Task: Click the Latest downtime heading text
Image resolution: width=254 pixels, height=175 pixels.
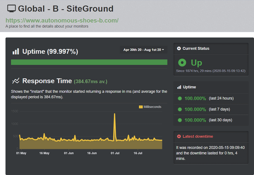Action: (198, 137)
